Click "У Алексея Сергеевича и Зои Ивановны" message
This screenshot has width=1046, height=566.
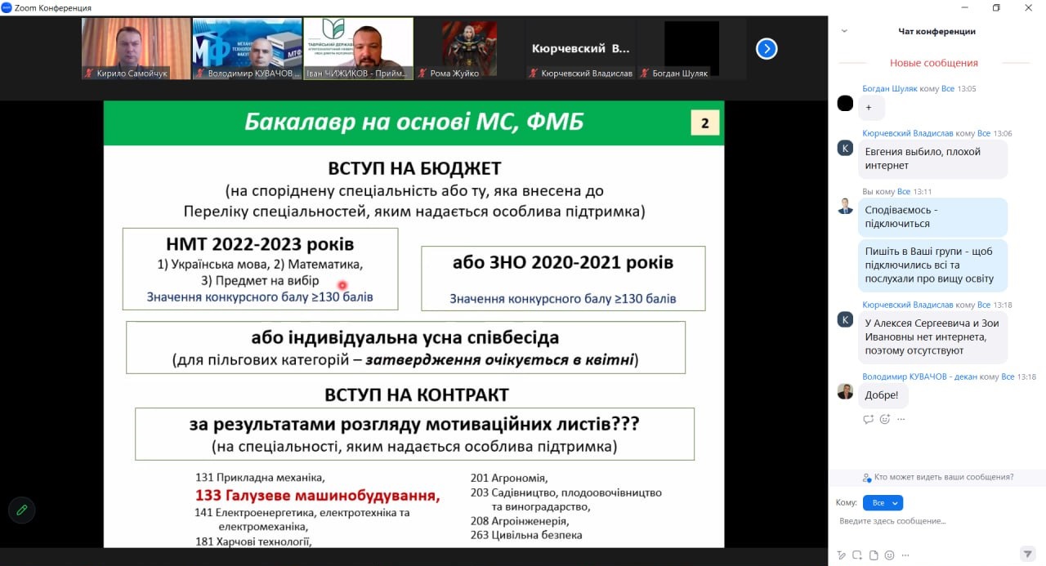click(933, 336)
